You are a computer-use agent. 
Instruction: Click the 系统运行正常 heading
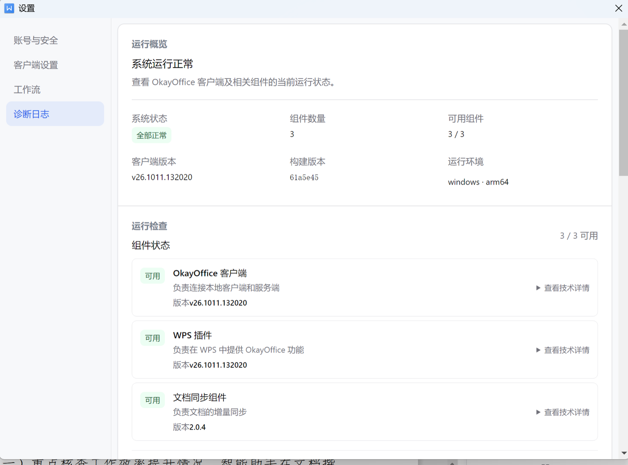tap(162, 64)
